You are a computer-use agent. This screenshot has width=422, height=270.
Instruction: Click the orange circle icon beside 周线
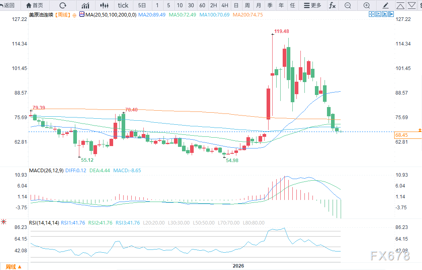pos(74,15)
